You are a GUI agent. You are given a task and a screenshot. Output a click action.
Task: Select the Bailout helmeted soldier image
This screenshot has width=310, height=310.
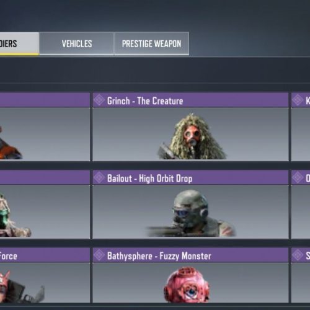[x=190, y=213]
